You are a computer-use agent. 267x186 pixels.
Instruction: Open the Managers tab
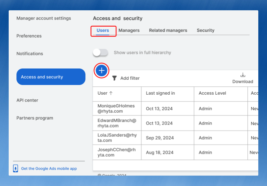pos(129,31)
